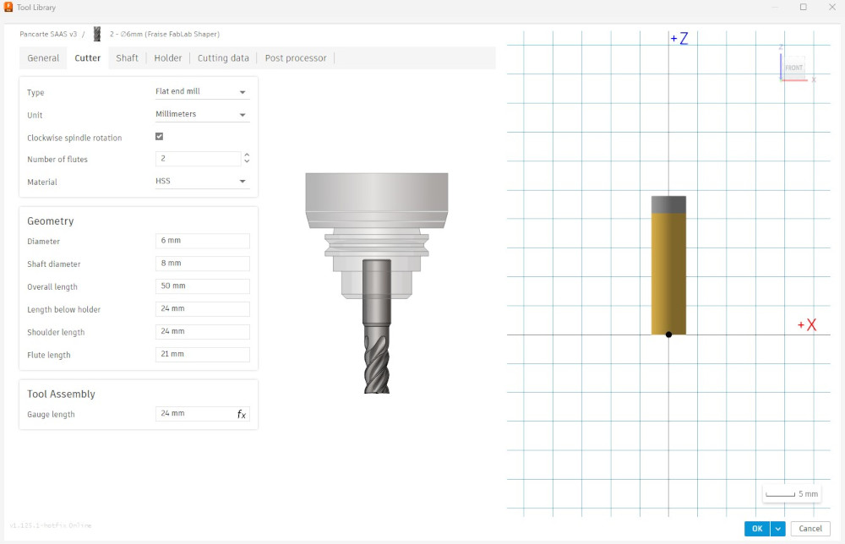Click the Shaft diameter field 8 mm
Image resolution: width=845 pixels, height=544 pixels.
coord(202,264)
